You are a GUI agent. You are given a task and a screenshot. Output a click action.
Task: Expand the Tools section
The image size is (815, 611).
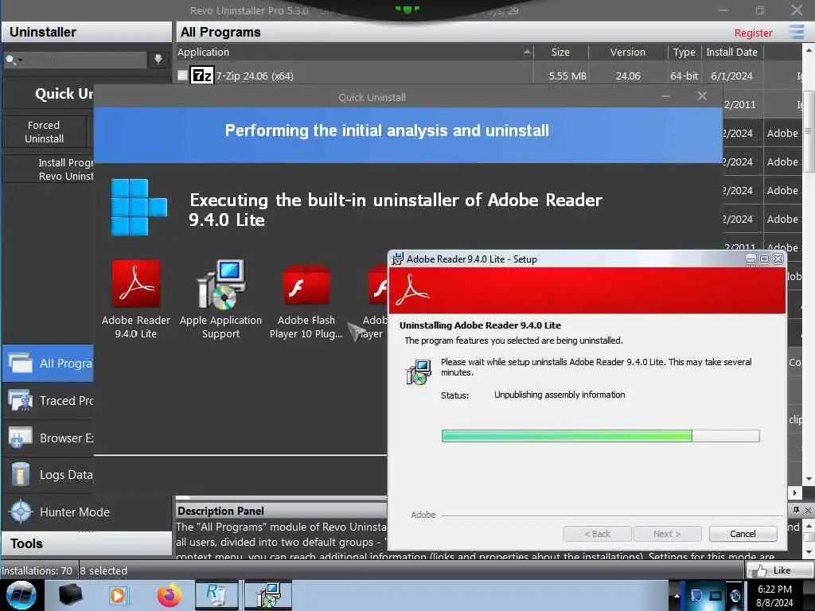(86, 543)
